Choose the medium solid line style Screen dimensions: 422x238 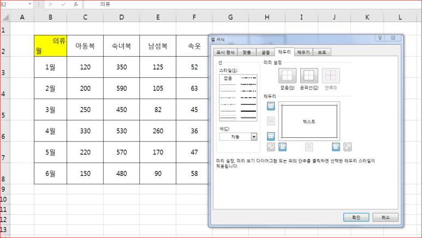pyautogui.click(x=248, y=104)
